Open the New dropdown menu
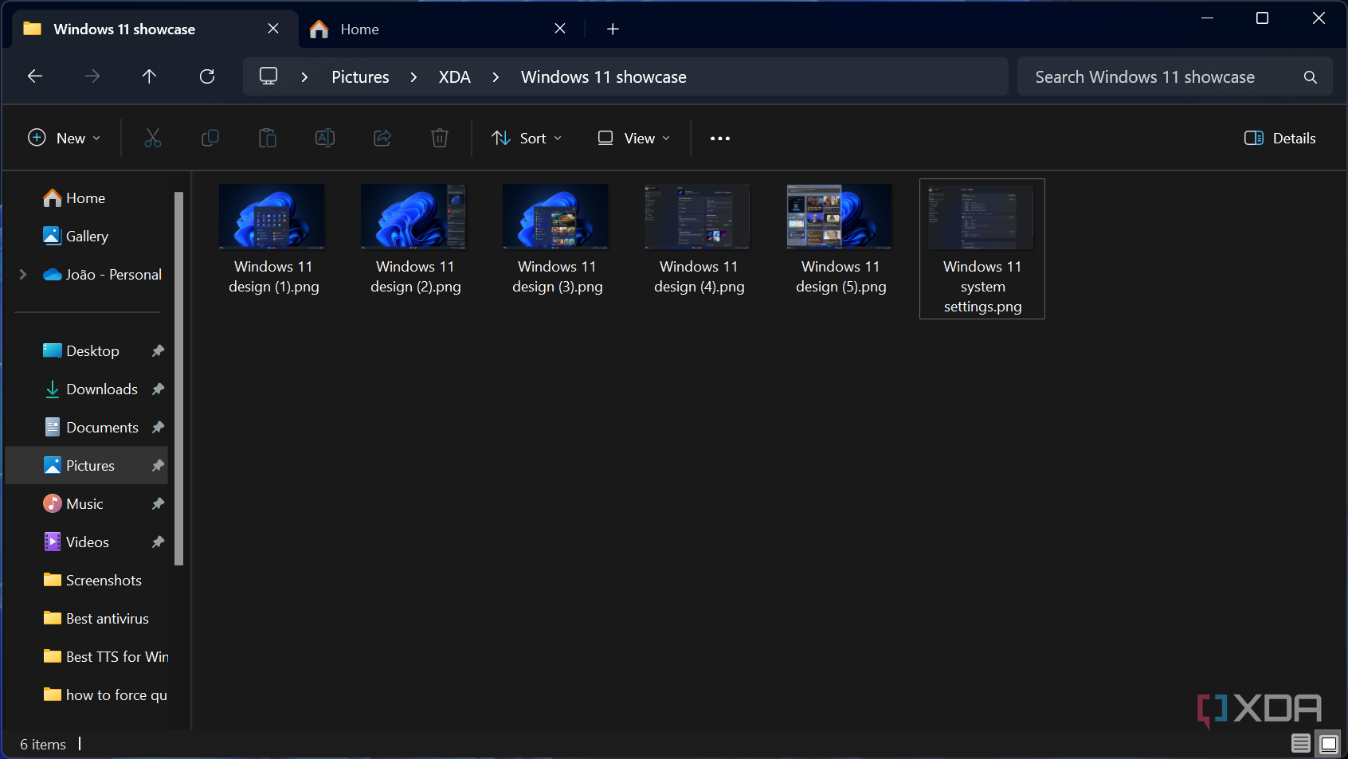Image resolution: width=1348 pixels, height=759 pixels. click(x=64, y=139)
